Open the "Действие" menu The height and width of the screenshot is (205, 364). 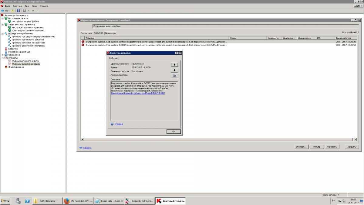pos(18,6)
